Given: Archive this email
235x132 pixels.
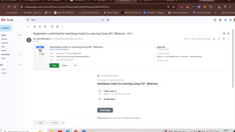Looking at the screenshot, I should tap(34, 27).
